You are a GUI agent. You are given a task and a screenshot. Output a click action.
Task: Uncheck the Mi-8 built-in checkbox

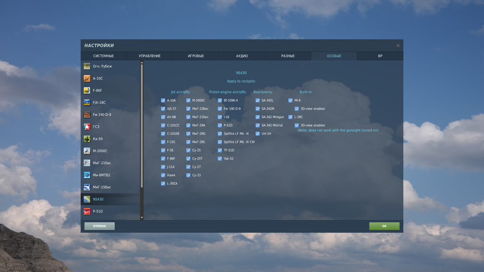tap(290, 100)
